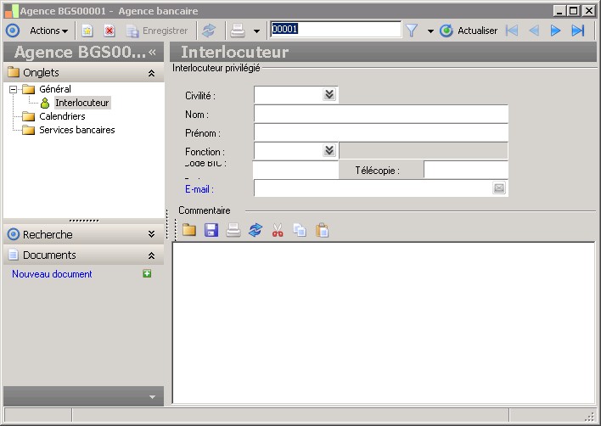The width and height of the screenshot is (601, 426).
Task: Open the Fonction dropdown
Action: (x=329, y=150)
